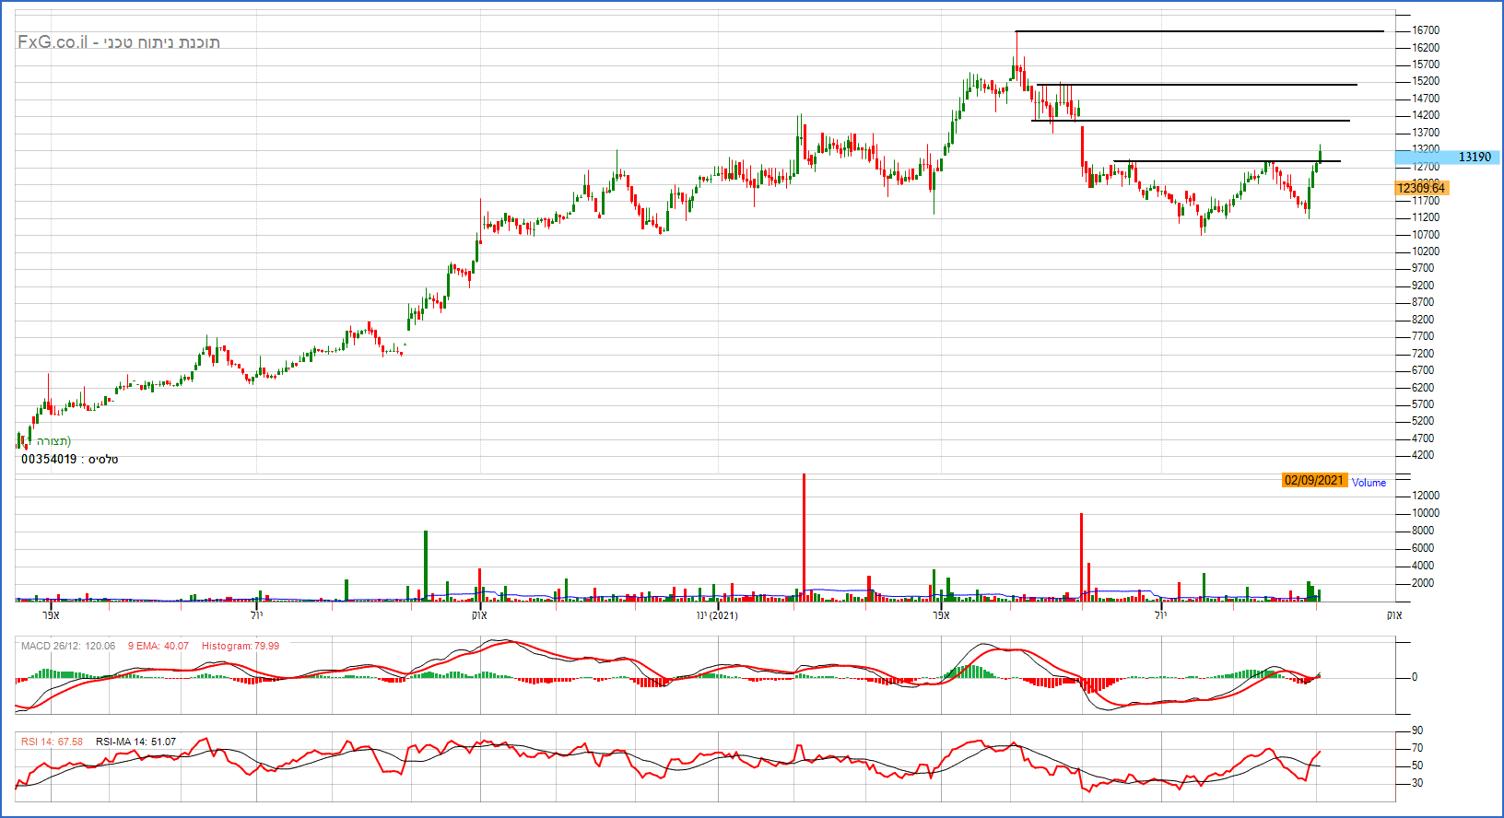Click the blue Volume label
Viewport: 1504px width, 818px height.
click(x=1369, y=483)
